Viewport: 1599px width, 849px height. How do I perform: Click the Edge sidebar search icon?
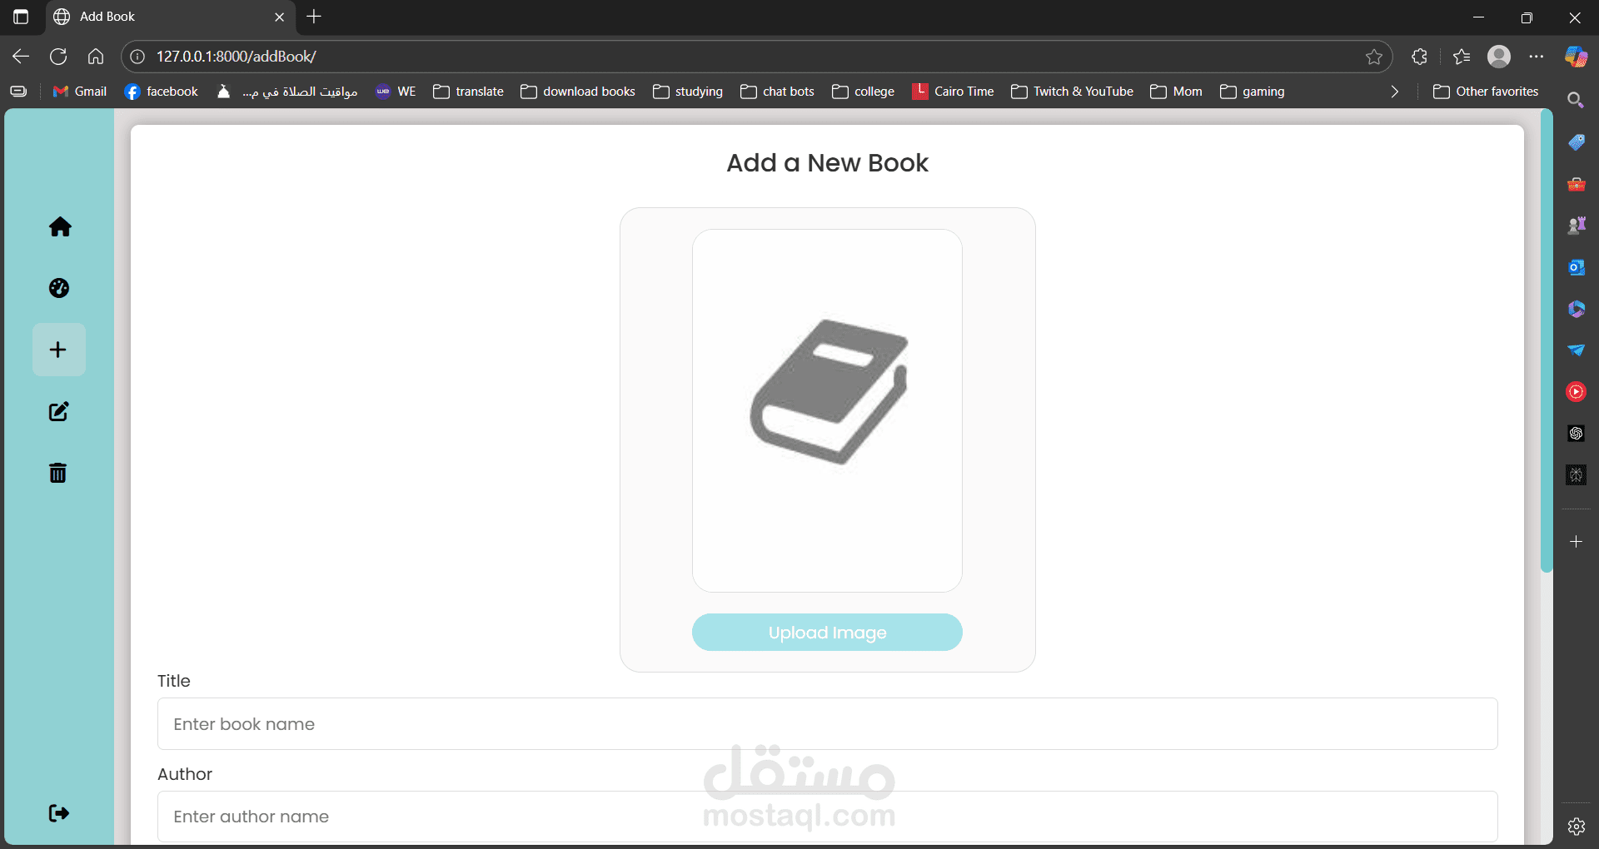click(x=1576, y=100)
